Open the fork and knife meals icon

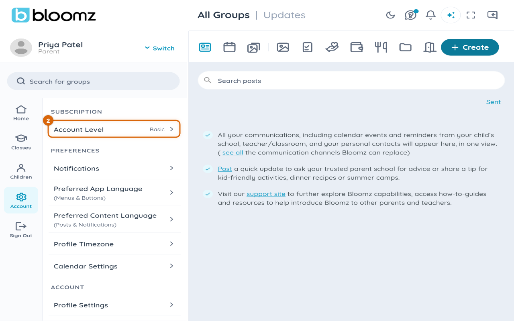381,47
